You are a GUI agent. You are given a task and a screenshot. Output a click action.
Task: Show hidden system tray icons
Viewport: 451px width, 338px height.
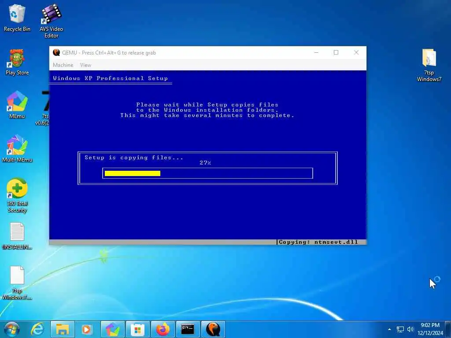pyautogui.click(x=389, y=329)
